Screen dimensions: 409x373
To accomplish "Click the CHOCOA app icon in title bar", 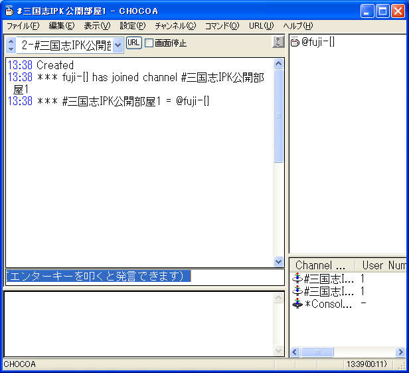I will pyautogui.click(x=9, y=11).
